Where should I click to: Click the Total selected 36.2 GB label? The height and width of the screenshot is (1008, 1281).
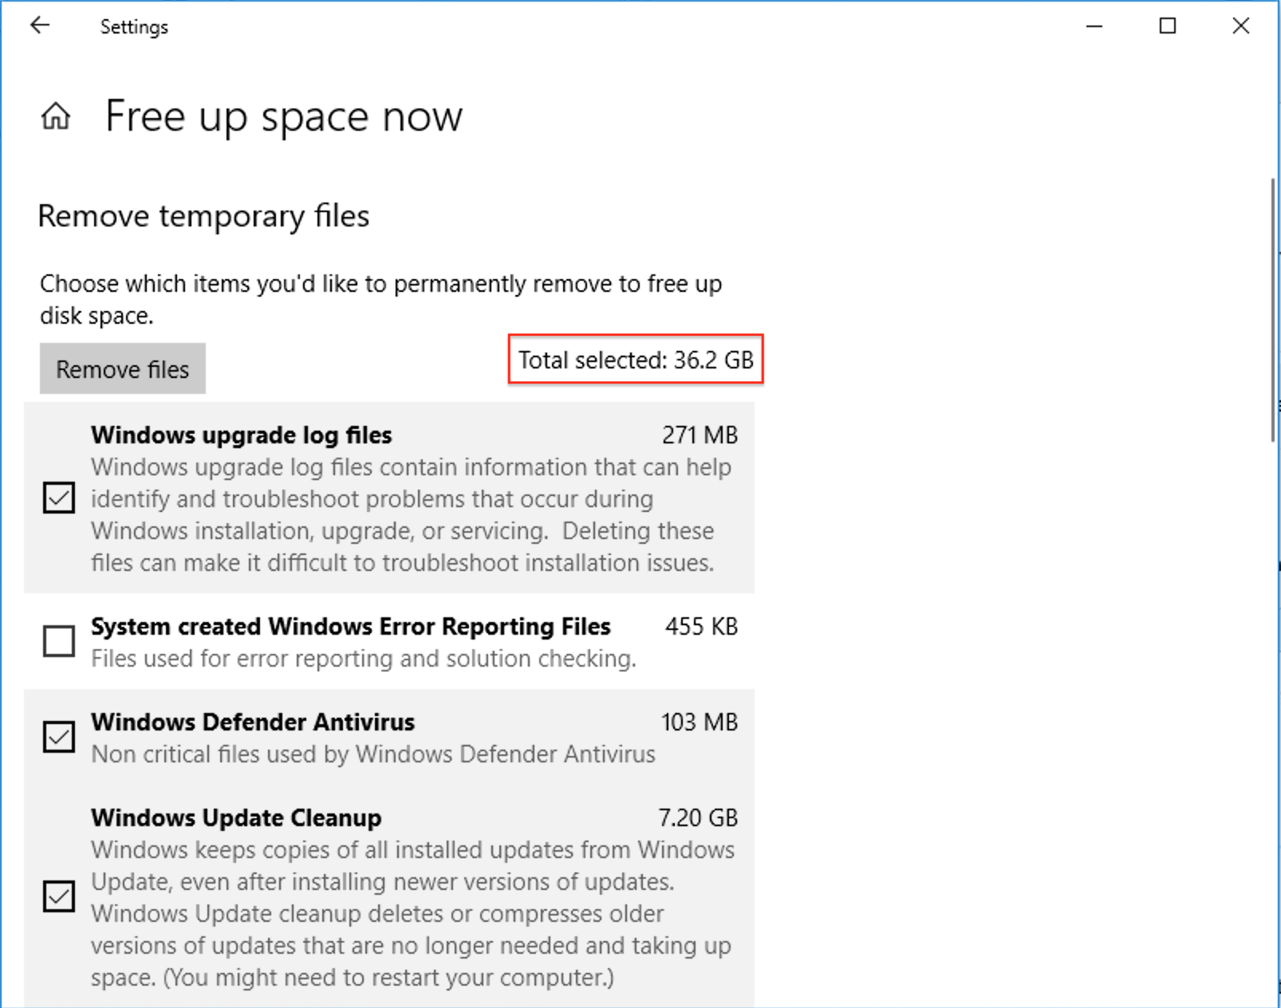pyautogui.click(x=636, y=360)
